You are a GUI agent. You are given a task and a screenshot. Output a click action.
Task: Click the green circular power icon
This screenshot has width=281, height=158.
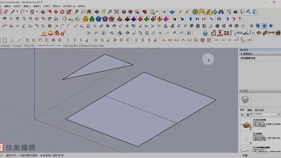[x=195, y=12]
